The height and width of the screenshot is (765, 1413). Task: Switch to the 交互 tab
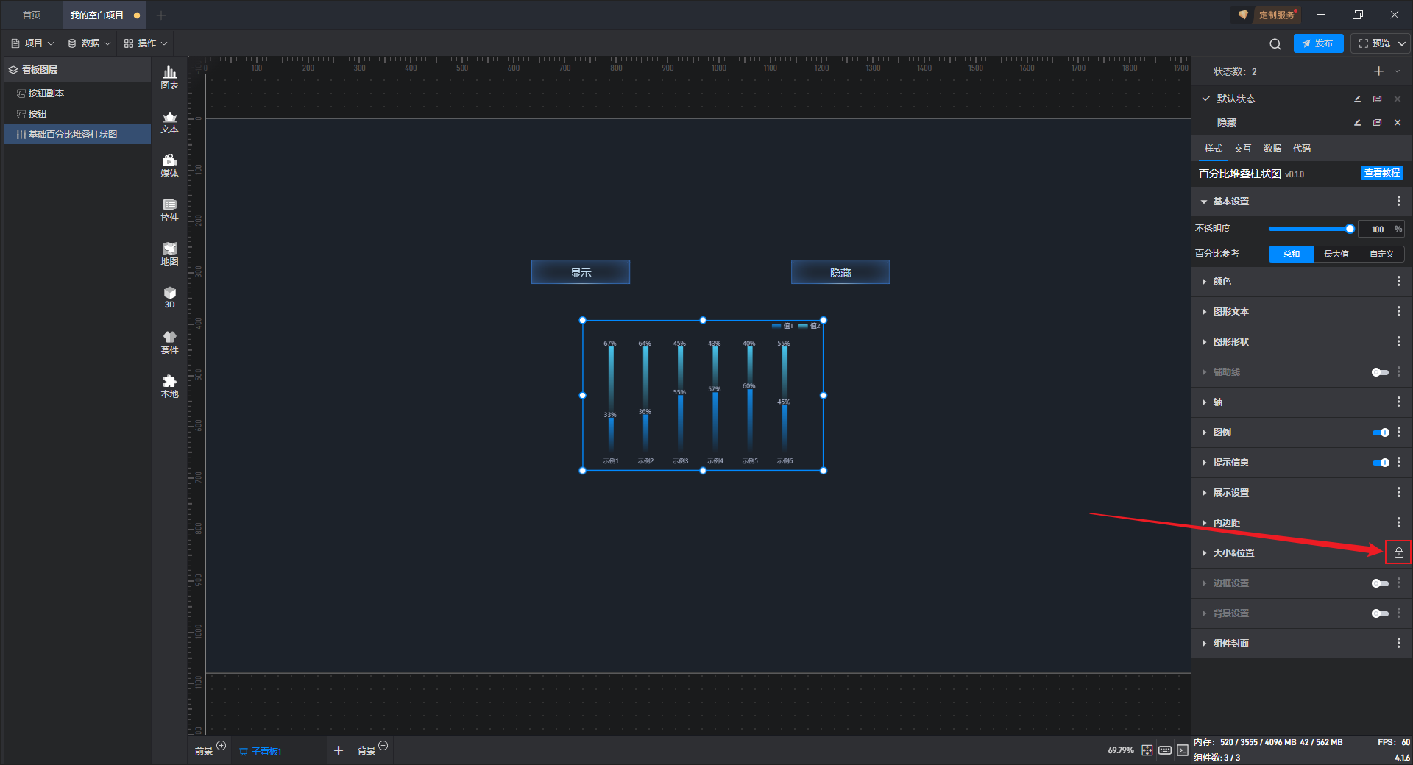(1242, 149)
